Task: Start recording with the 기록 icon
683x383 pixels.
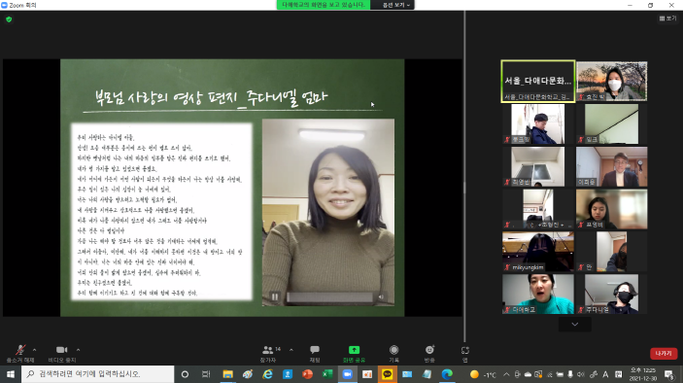Action: tap(393, 350)
